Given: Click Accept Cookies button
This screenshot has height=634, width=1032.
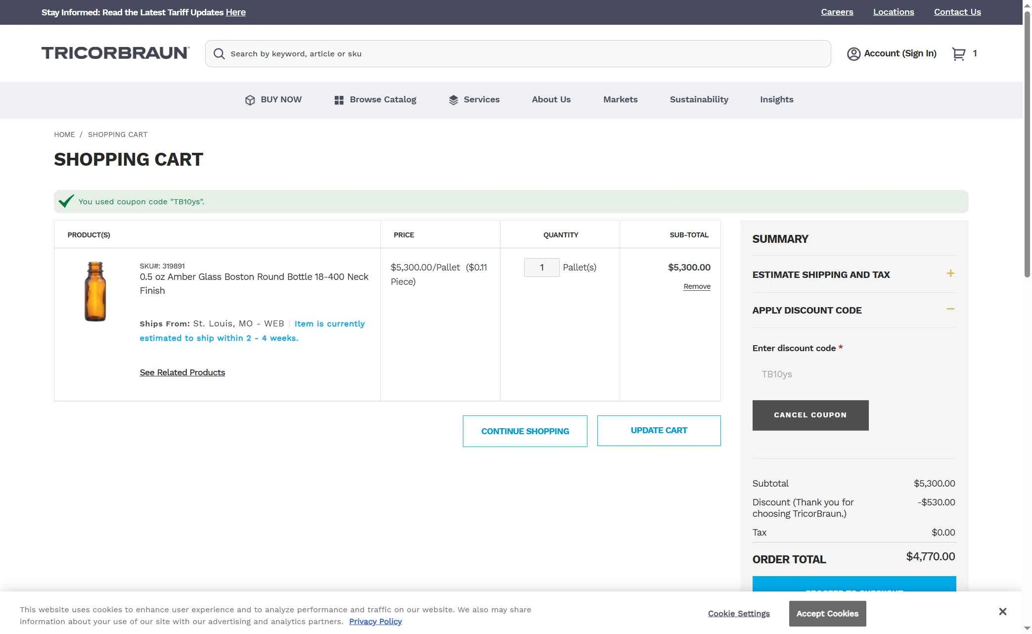Looking at the screenshot, I should [827, 614].
